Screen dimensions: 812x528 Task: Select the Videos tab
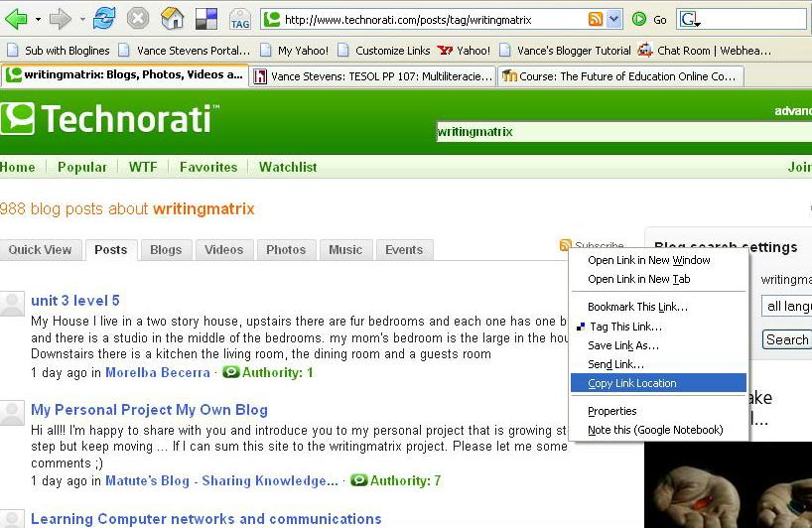coord(223,249)
